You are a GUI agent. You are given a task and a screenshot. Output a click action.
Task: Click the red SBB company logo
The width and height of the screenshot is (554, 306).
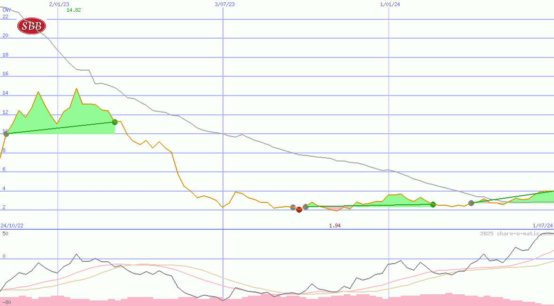click(x=32, y=26)
